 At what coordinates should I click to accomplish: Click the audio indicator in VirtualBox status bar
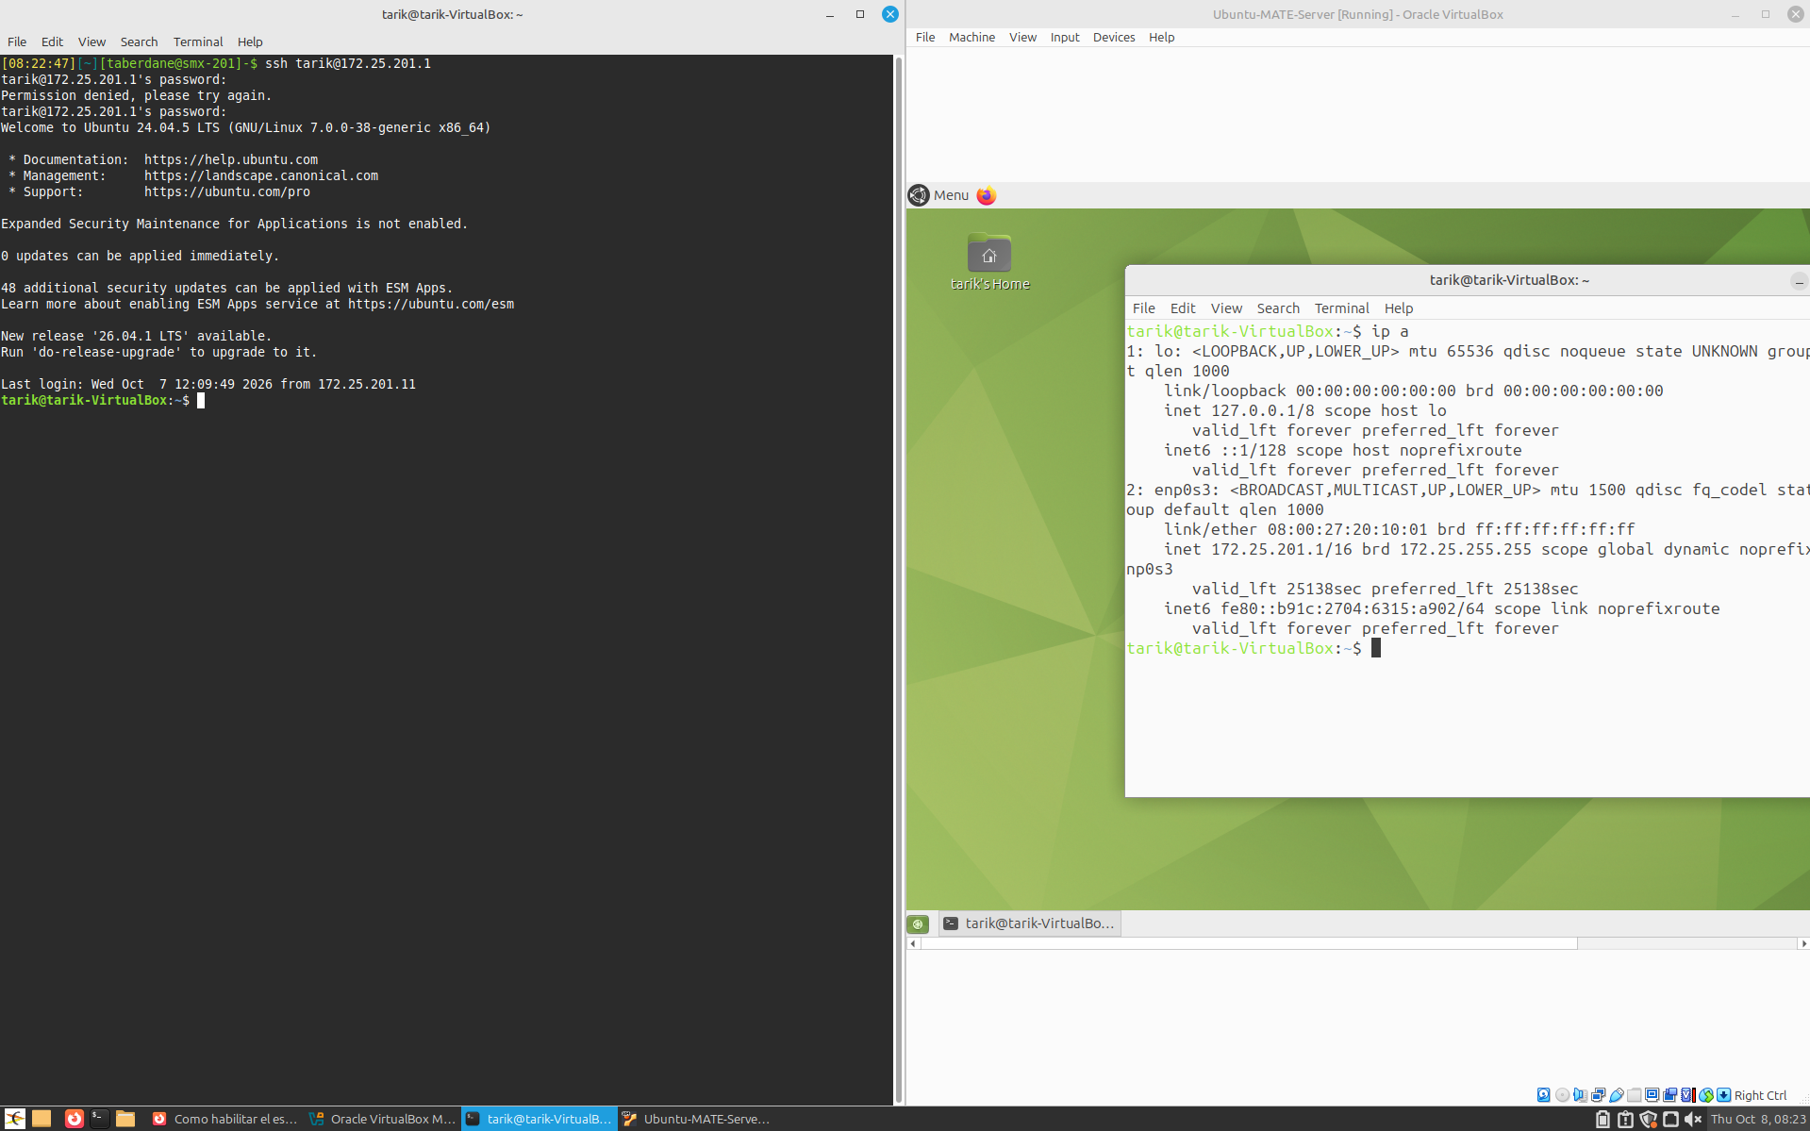click(1580, 1095)
